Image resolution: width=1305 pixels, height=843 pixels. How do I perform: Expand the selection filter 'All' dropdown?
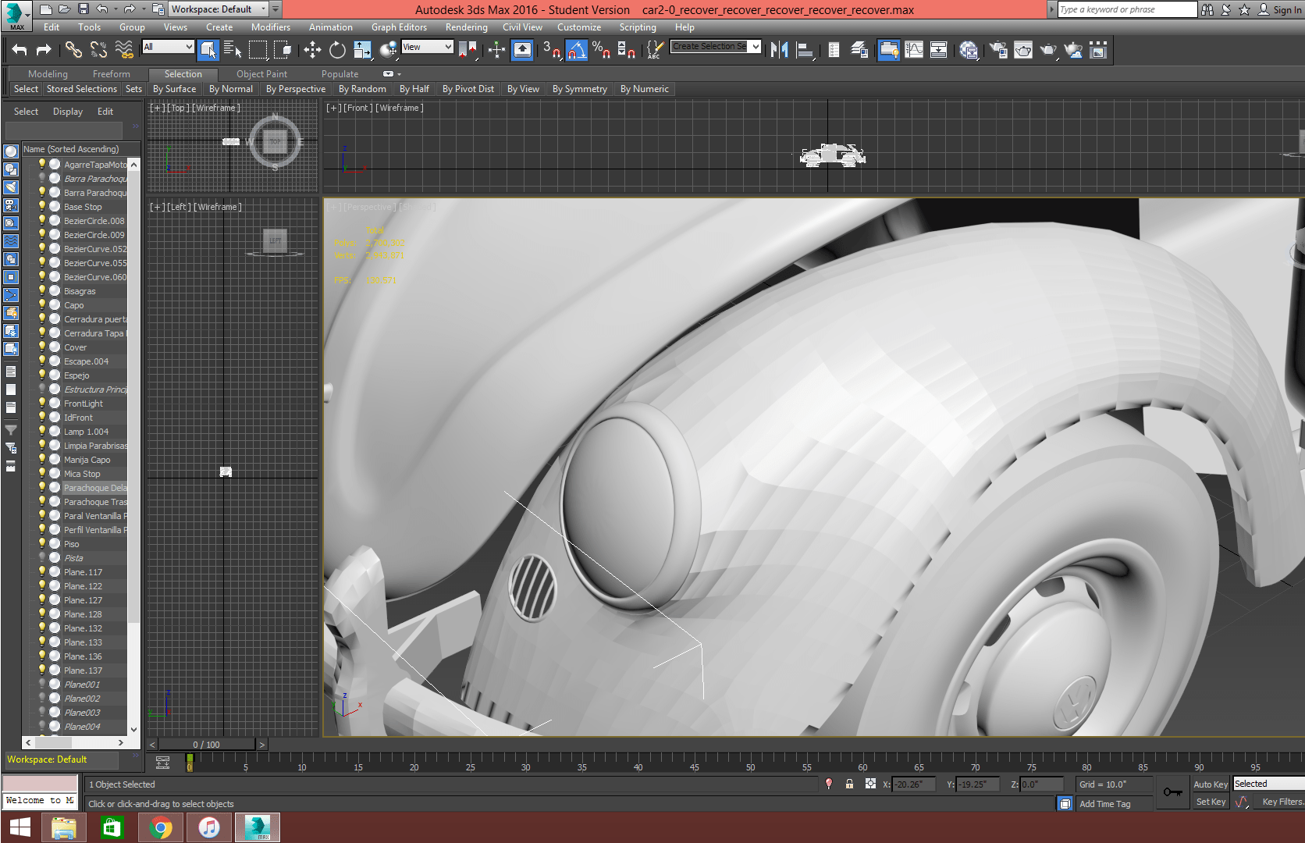pyautogui.click(x=168, y=47)
